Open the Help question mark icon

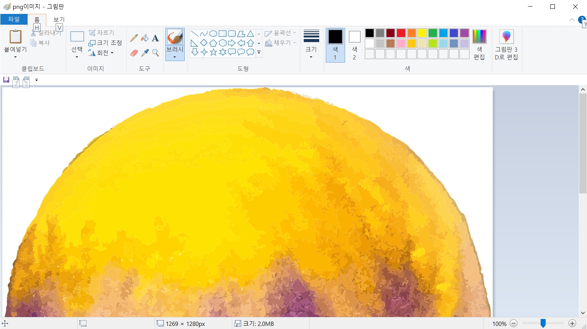click(x=582, y=20)
